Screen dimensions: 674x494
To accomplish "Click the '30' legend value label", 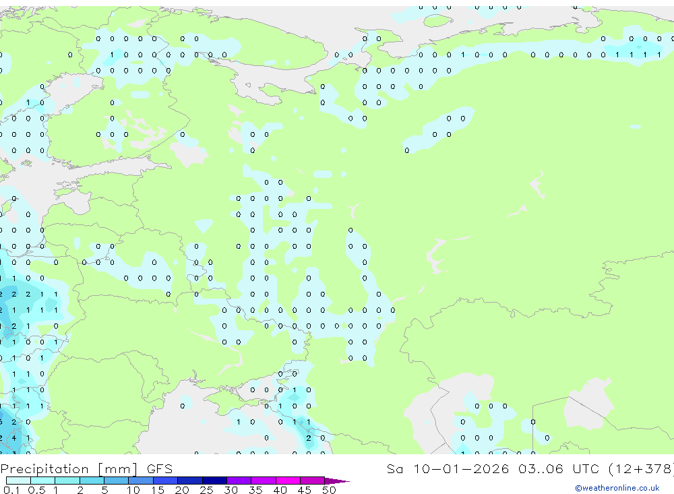I will pyautogui.click(x=231, y=490).
